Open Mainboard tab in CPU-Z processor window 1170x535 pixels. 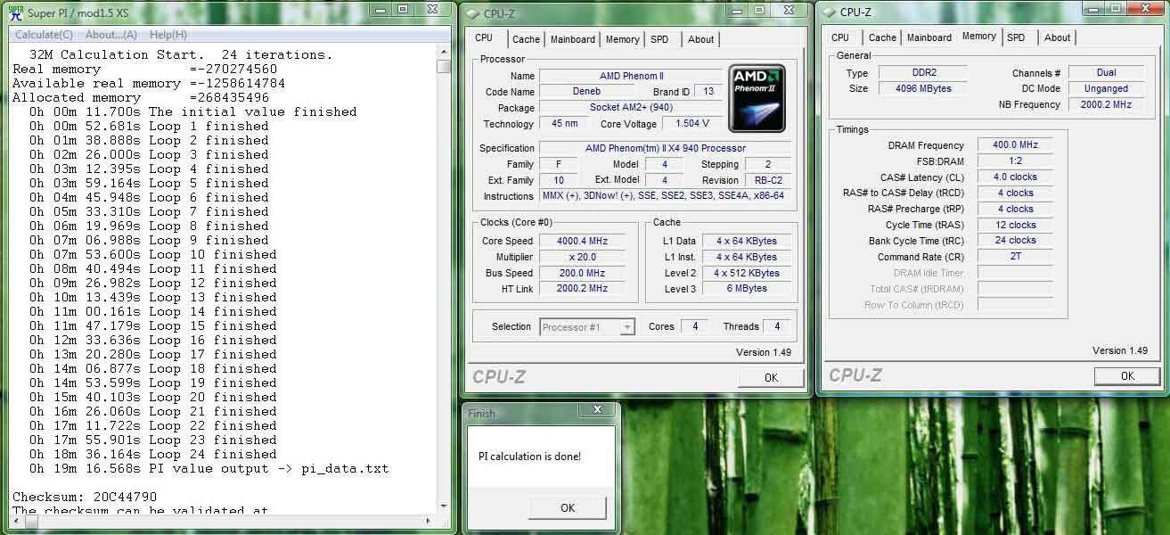pos(573,39)
